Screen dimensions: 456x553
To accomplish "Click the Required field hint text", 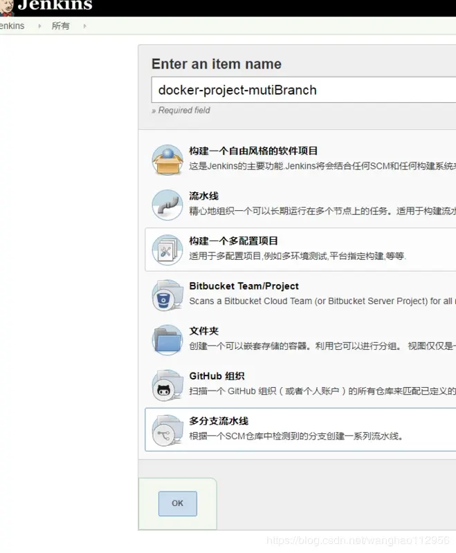I will pos(181,111).
